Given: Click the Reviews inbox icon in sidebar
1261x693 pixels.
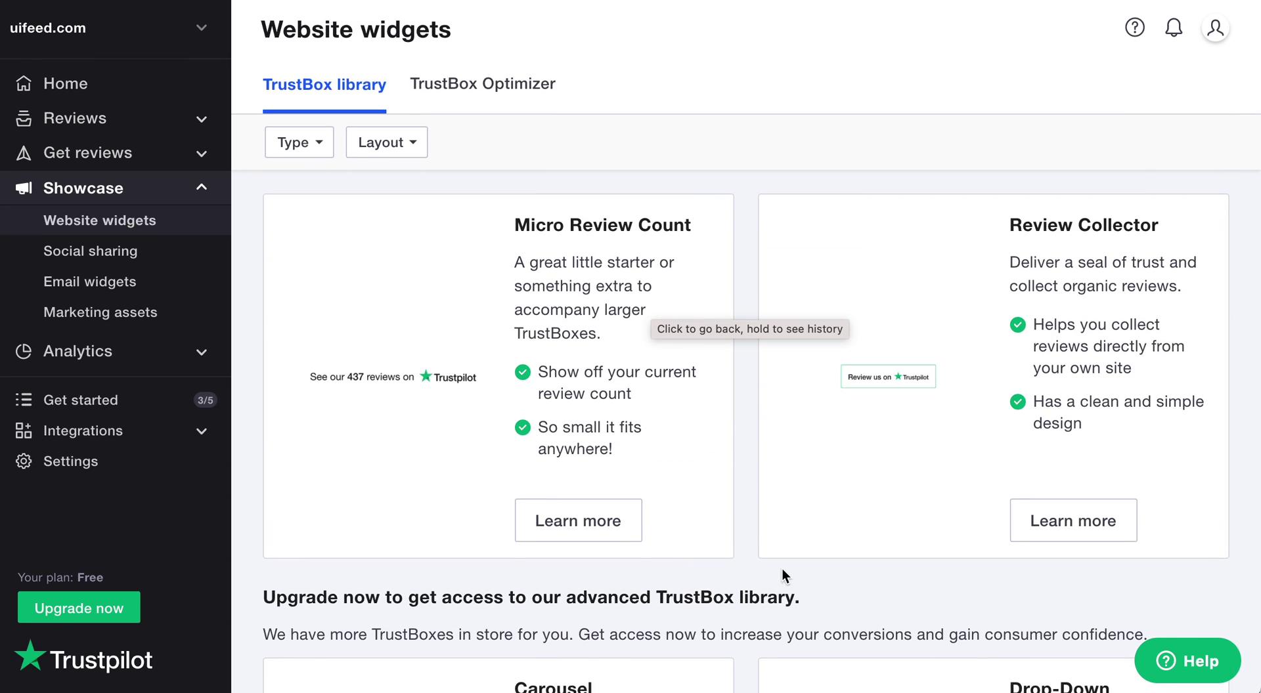Looking at the screenshot, I should click(24, 118).
